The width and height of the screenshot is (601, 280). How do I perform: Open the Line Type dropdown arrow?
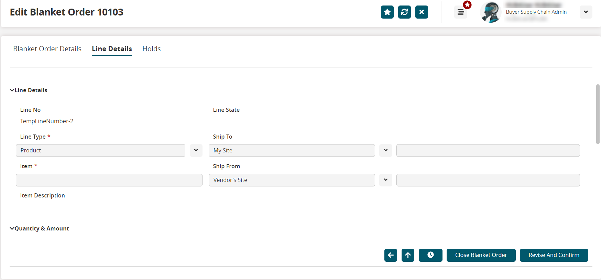[x=196, y=150]
